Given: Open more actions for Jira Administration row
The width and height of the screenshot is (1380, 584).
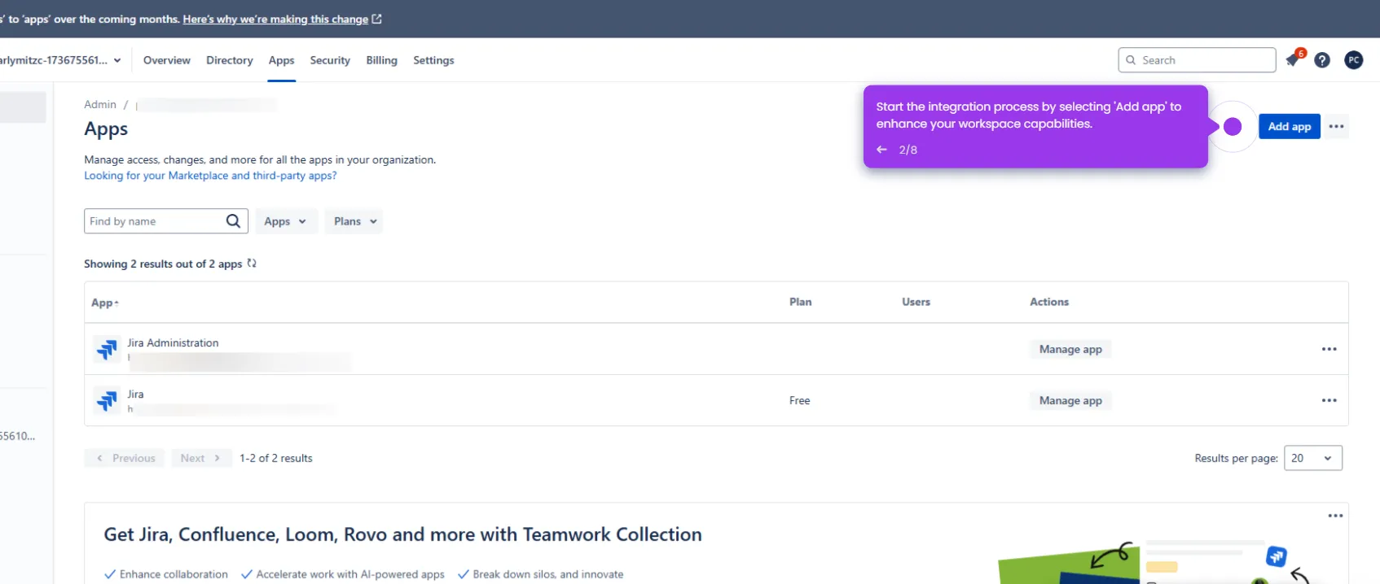Looking at the screenshot, I should click(x=1329, y=349).
